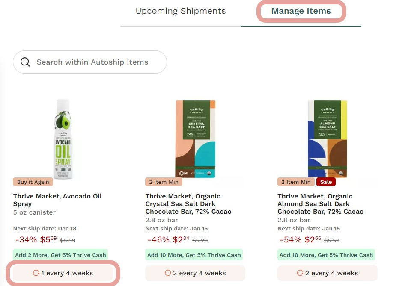Open the Avocado Oil Spray product image

point(63,138)
